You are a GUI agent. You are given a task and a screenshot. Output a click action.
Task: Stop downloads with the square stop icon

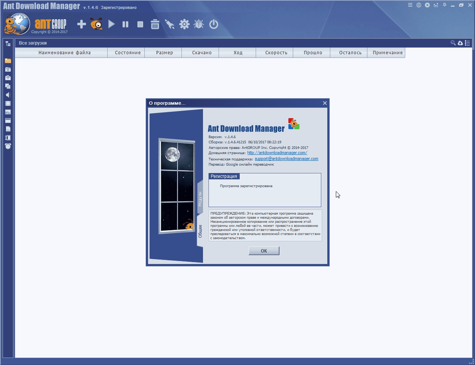[x=140, y=25]
